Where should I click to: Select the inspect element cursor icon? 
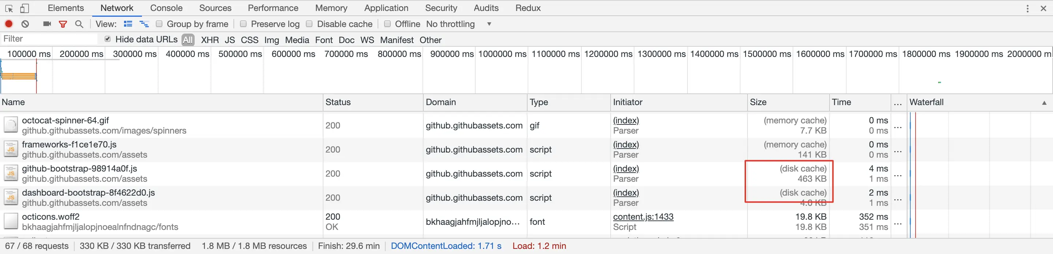point(9,8)
